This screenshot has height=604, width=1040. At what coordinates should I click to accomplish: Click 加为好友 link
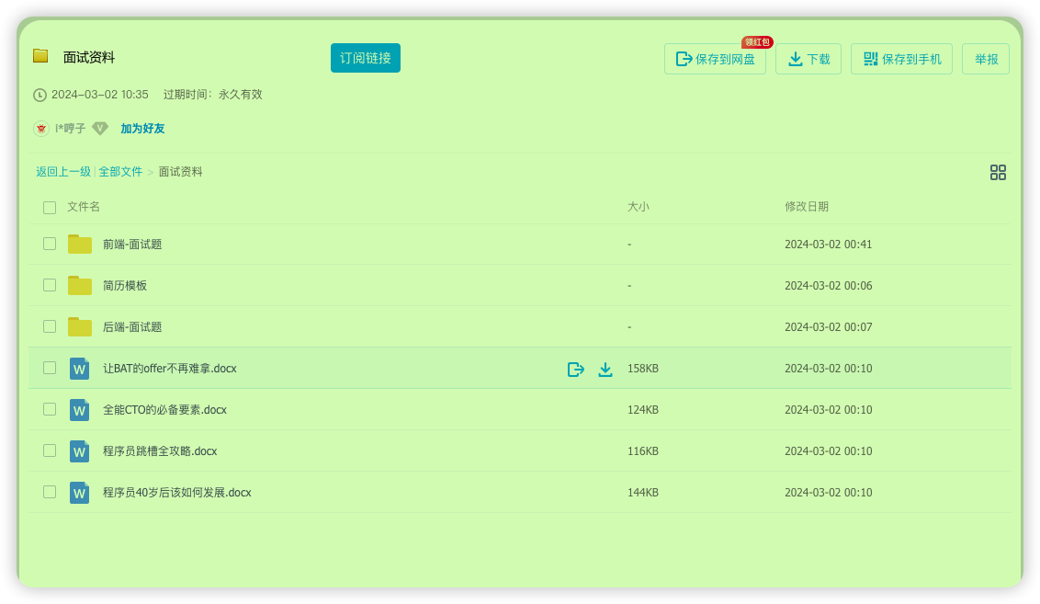pyautogui.click(x=142, y=129)
